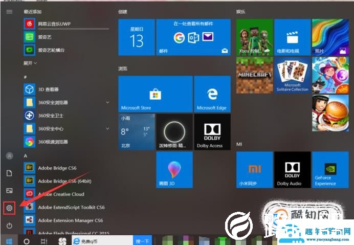Open the Documents sidebar icon

coord(9,173)
